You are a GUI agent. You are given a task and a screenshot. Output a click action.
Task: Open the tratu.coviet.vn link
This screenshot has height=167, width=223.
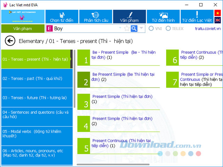pyautogui.click(x=208, y=29)
